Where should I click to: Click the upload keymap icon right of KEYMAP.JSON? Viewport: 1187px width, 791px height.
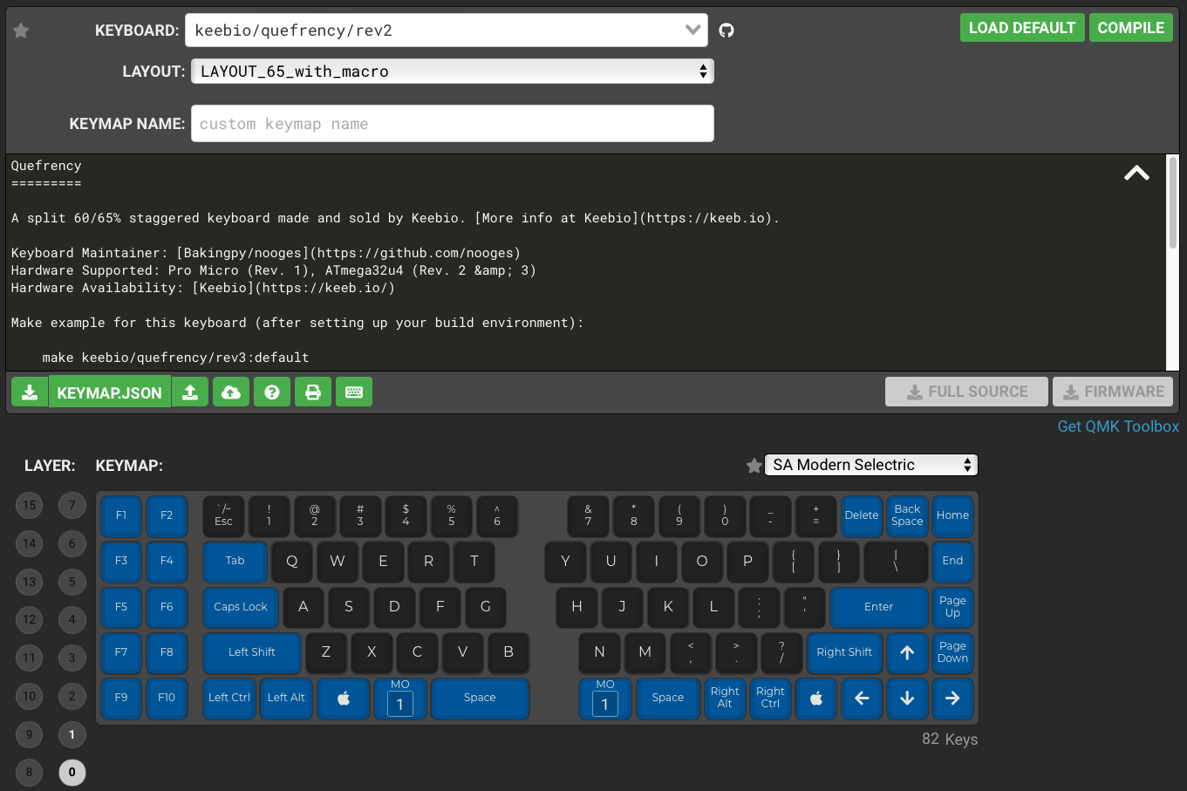click(x=190, y=392)
